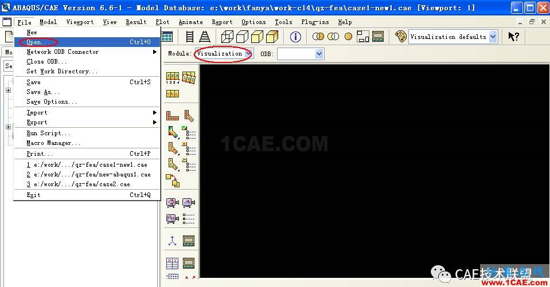Open recent file new-abaqus1.cae
The height and width of the screenshot is (287, 550).
(87, 175)
